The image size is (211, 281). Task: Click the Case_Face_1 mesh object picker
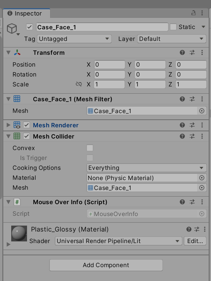(201, 111)
